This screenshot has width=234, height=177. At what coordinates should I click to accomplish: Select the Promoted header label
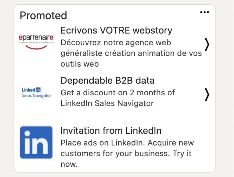coord(43,16)
